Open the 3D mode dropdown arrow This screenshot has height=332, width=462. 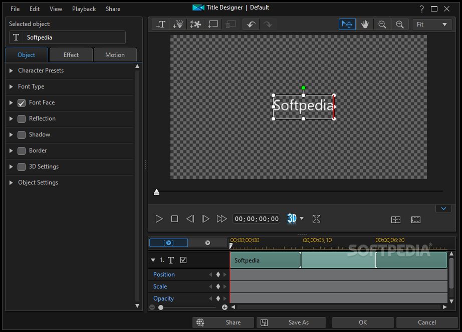coord(302,218)
